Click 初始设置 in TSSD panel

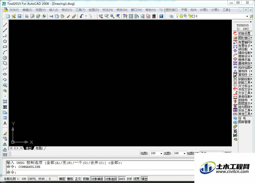tap(244, 33)
